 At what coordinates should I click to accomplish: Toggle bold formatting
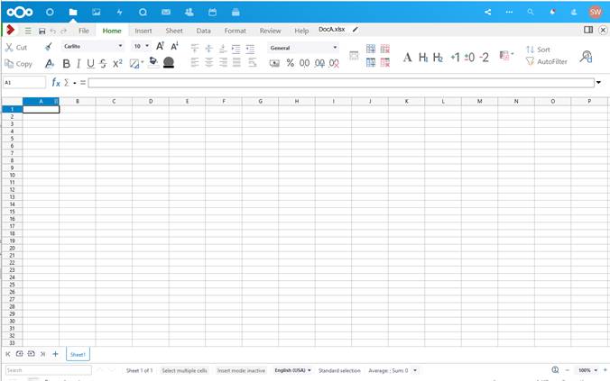[67, 63]
